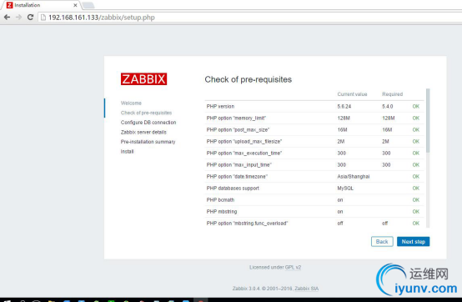Image resolution: width=462 pixels, height=302 pixels.
Task: Click OK status of max_input_time
Action: [416, 164]
